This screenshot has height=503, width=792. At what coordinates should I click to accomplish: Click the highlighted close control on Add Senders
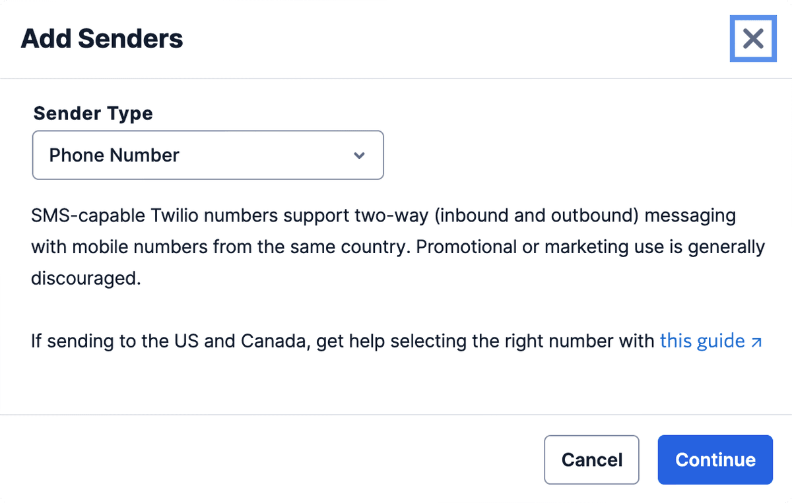coord(752,38)
